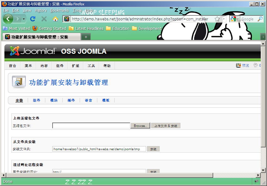Open the Bookmarks menu
Screen dimensions: 267x186
click(60, 10)
